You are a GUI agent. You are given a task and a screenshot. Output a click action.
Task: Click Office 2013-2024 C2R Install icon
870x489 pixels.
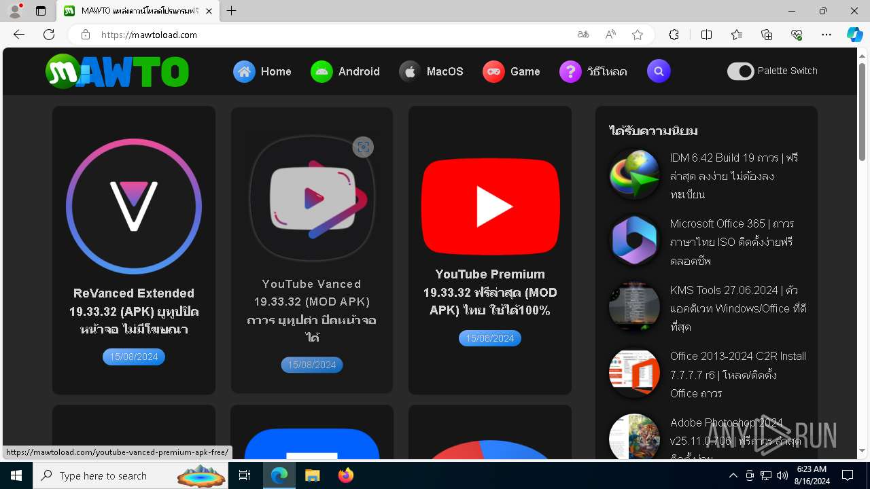[x=634, y=373]
